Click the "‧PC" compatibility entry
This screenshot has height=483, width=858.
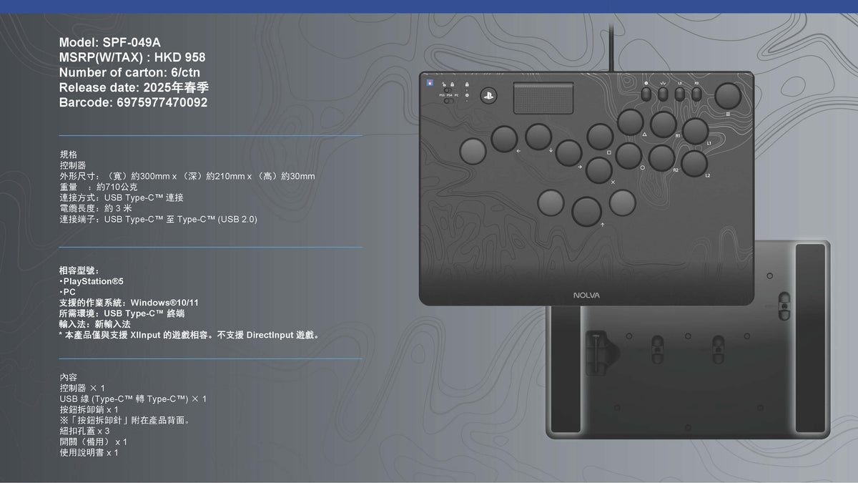(x=67, y=292)
